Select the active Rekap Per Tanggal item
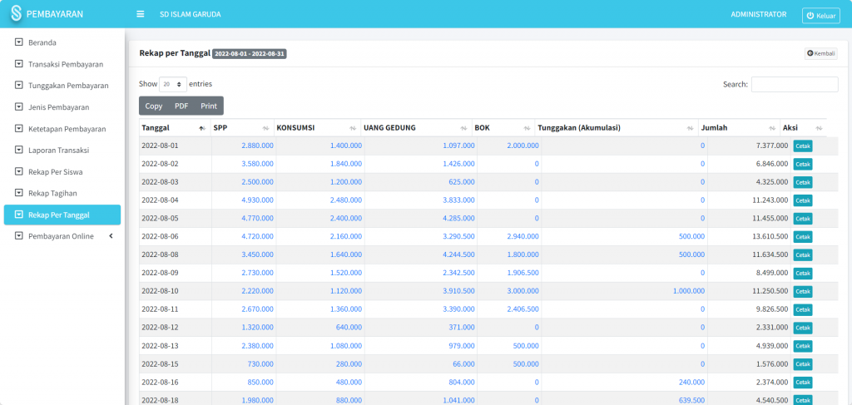The image size is (852, 405). (x=62, y=215)
